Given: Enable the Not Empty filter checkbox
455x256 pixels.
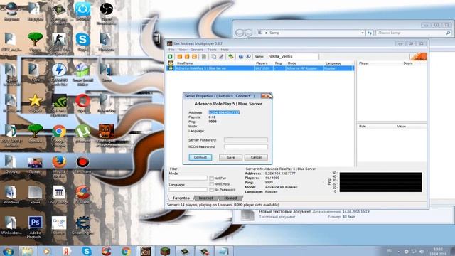Looking at the screenshot, I should coord(212,184).
